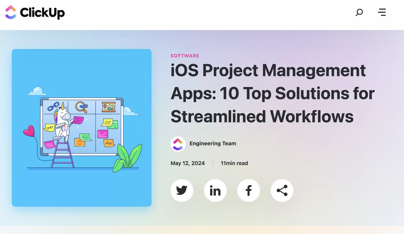Open the generic share options icon
Screen dimensions: 404x234
point(282,190)
